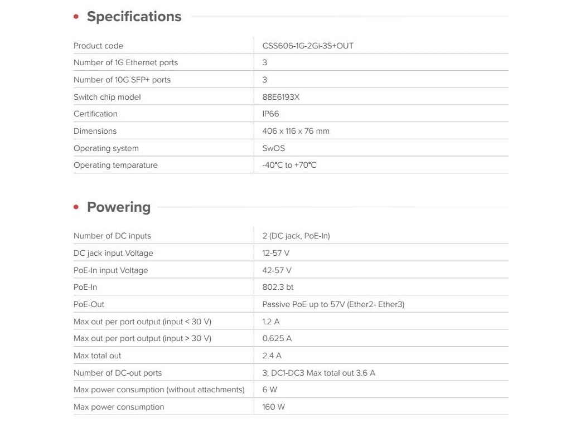Click the Specifications section heading
The width and height of the screenshot is (571, 428).
coord(134,17)
